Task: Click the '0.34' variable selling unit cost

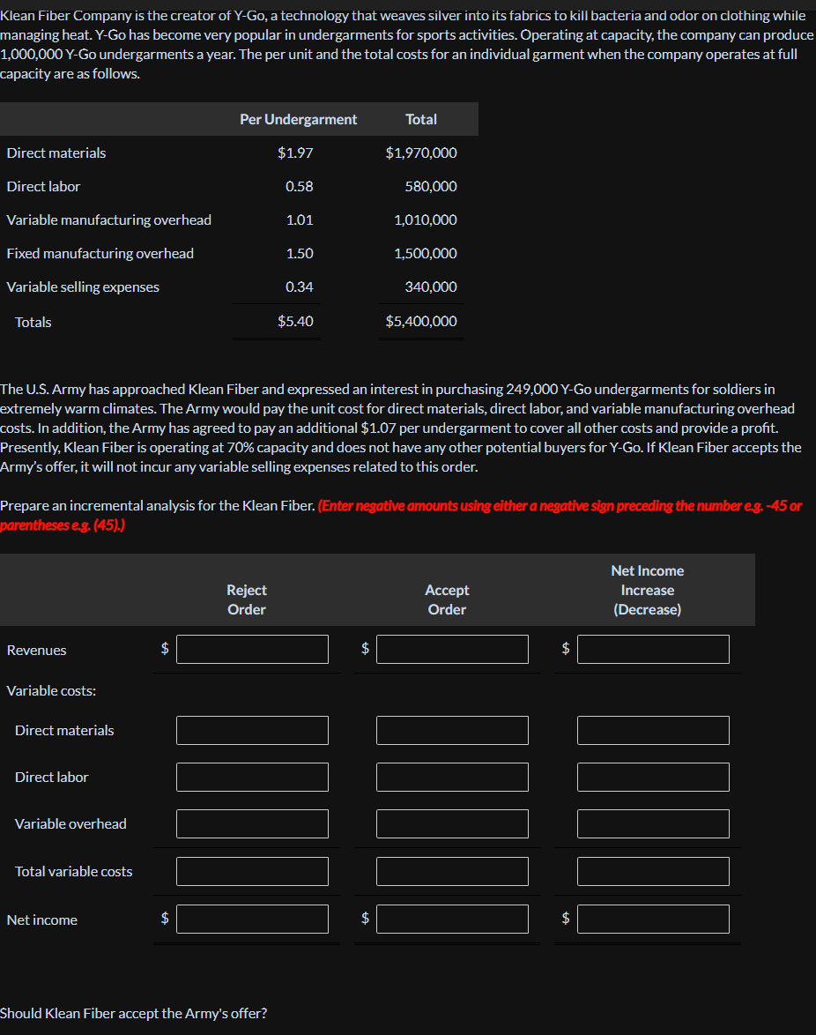Action: coord(300,287)
